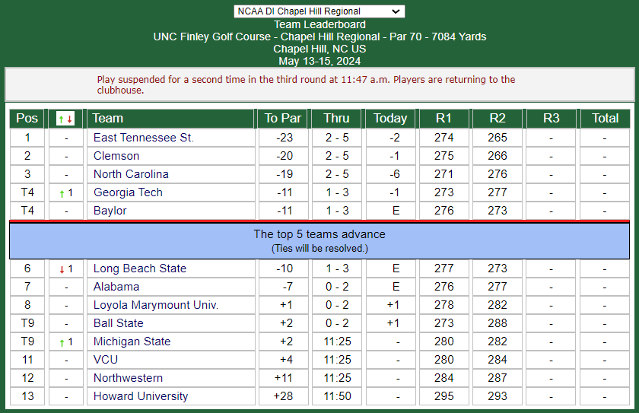The width and height of the screenshot is (639, 413).
Task: Select Howard University's To Par +28
Action: pos(283,396)
